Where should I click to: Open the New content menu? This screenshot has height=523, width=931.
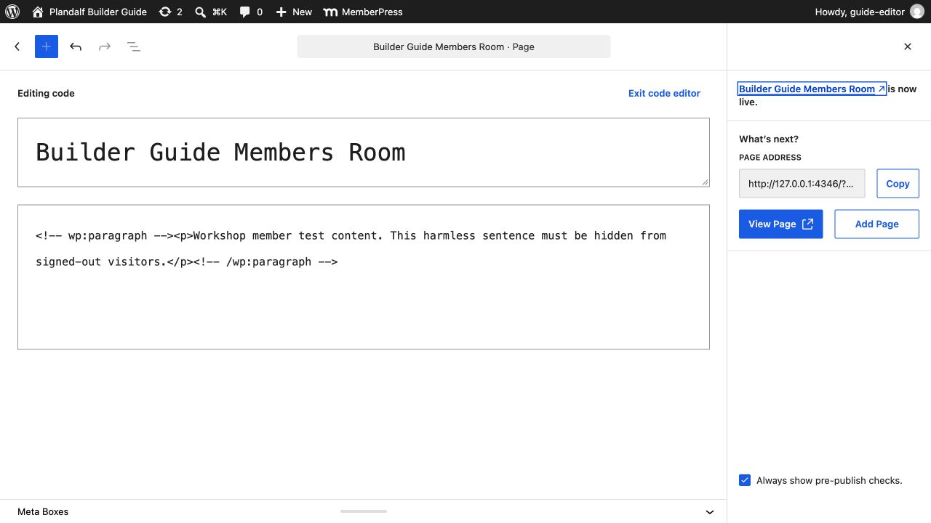[294, 12]
